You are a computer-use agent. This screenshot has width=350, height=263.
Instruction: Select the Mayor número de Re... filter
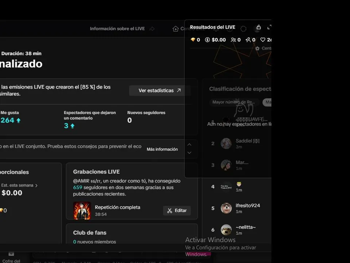tap(234, 102)
